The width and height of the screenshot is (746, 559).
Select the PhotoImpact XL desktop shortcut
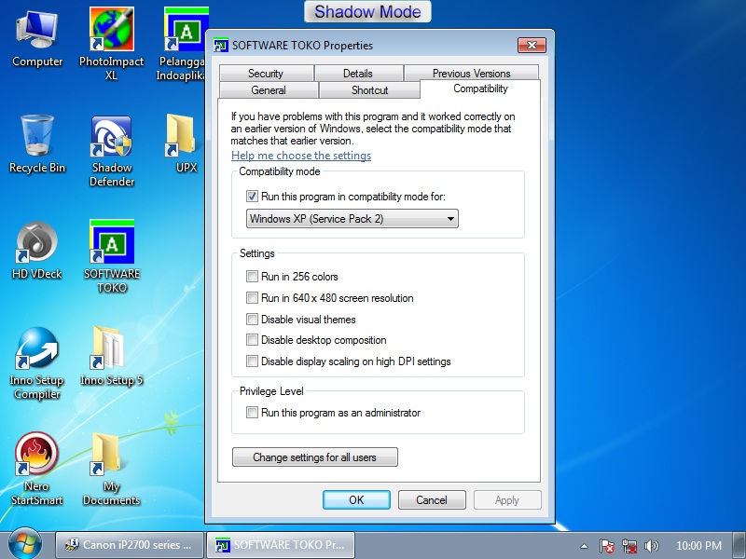click(111, 43)
